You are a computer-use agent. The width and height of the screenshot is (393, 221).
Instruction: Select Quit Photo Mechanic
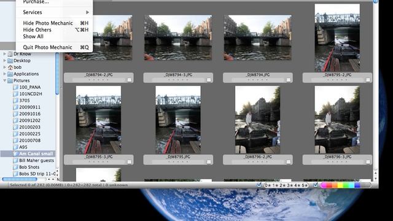tap(54, 47)
